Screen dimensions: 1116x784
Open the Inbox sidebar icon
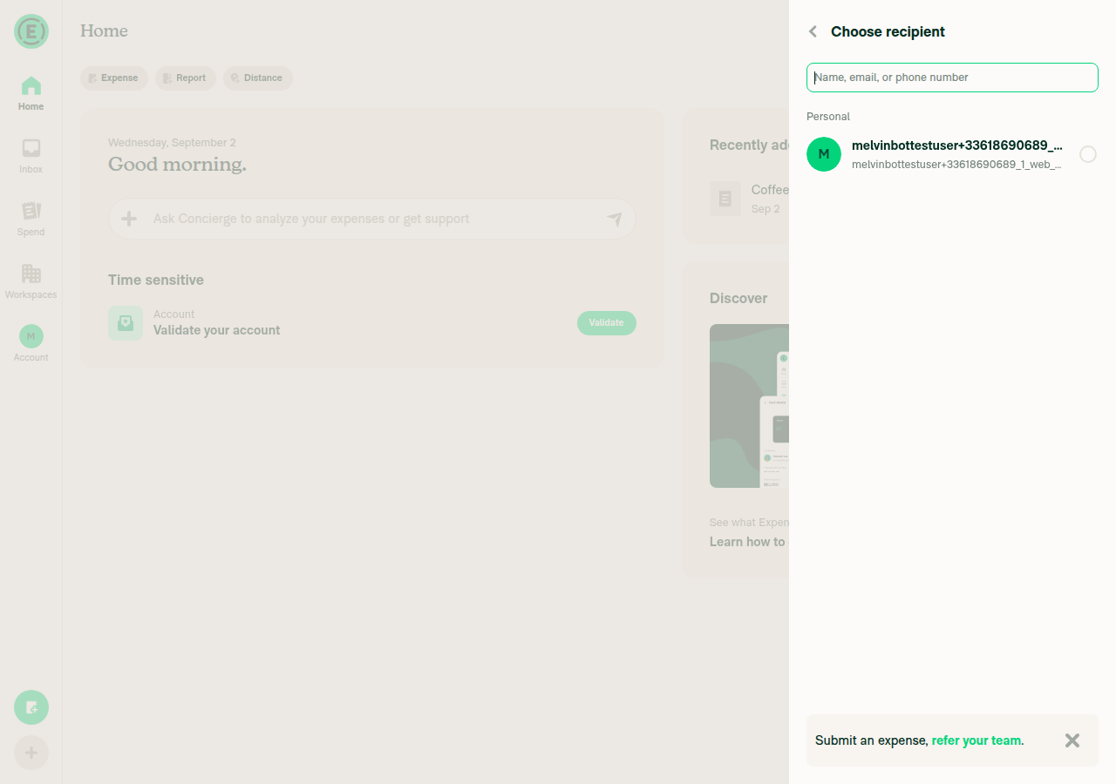pos(31,156)
